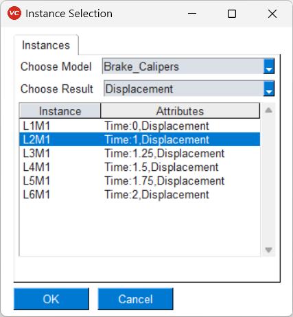
Task: Click the Brake_Calipers model combo box
Action: [x=188, y=67]
